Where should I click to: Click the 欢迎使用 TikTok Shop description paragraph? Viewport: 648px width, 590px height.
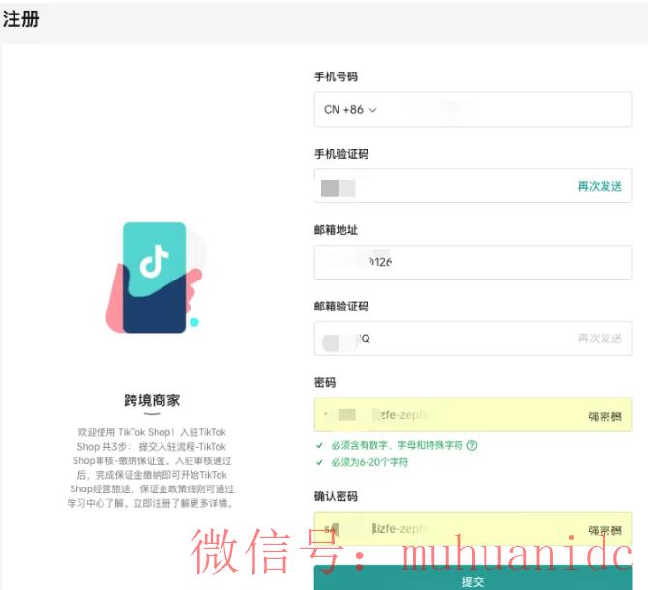[152, 468]
